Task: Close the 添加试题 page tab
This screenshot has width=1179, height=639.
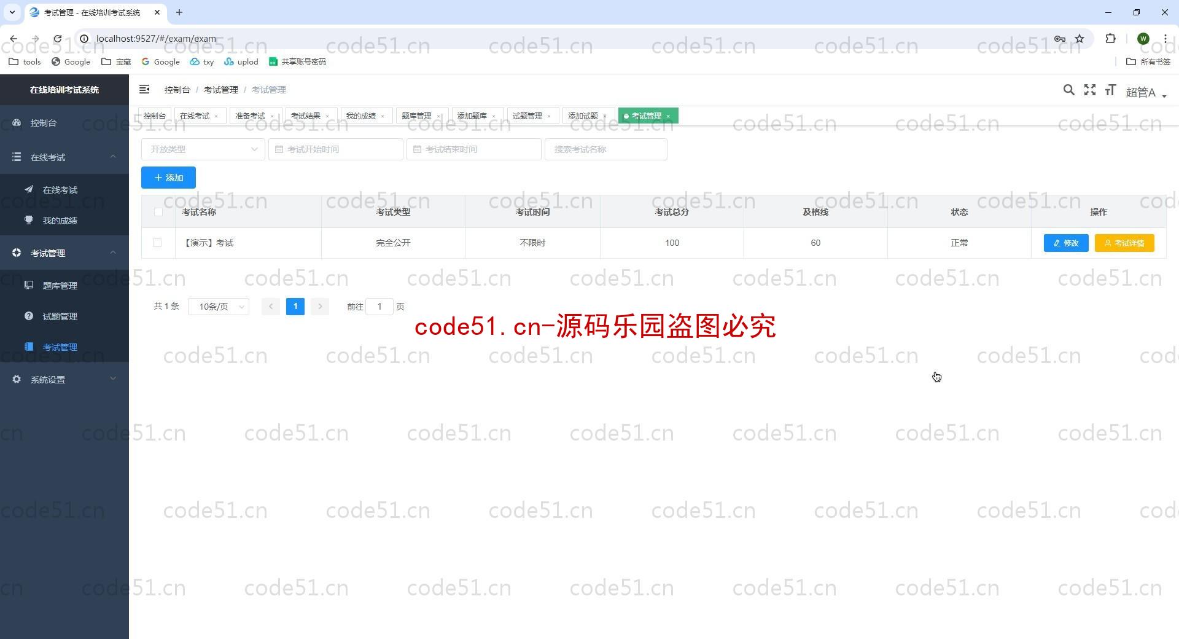Action: pyautogui.click(x=605, y=116)
